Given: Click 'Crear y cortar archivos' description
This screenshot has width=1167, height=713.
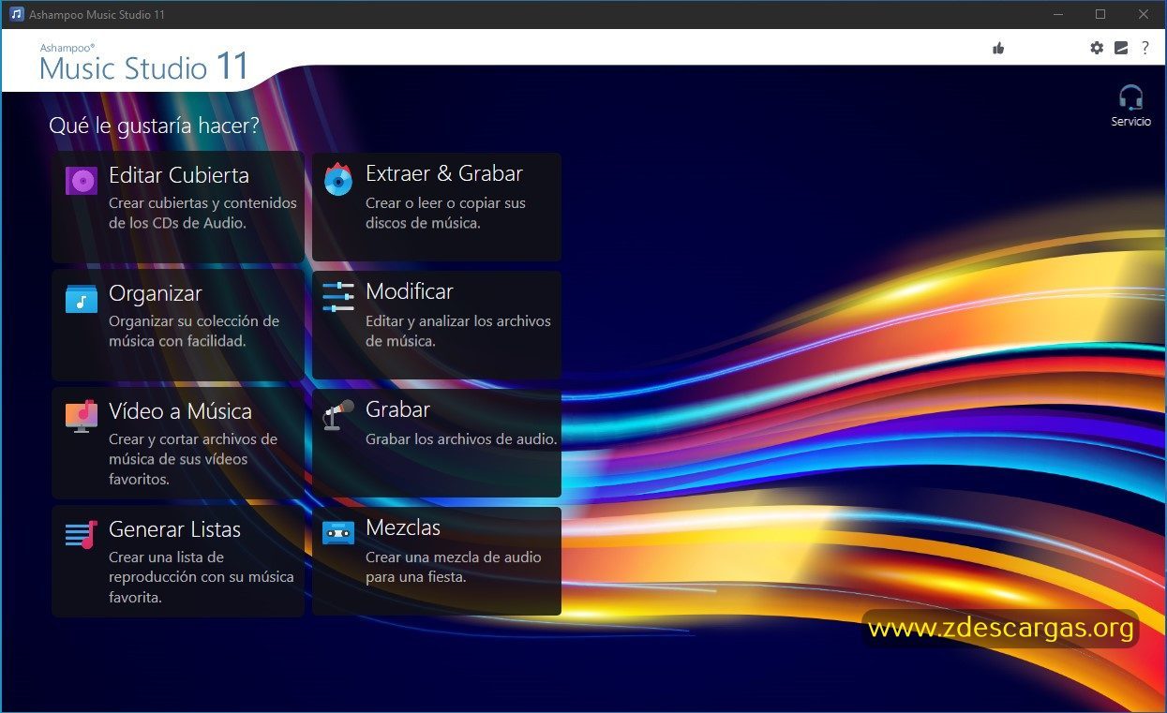Looking at the screenshot, I should click(193, 459).
